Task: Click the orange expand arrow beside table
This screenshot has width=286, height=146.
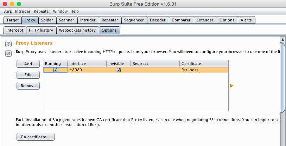Action: click(x=231, y=86)
